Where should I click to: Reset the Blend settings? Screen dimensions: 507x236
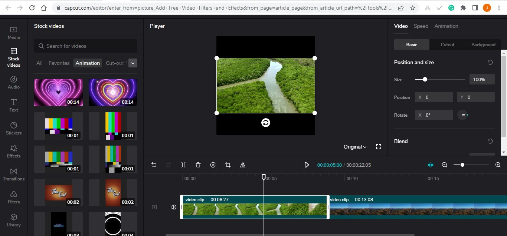(490, 141)
